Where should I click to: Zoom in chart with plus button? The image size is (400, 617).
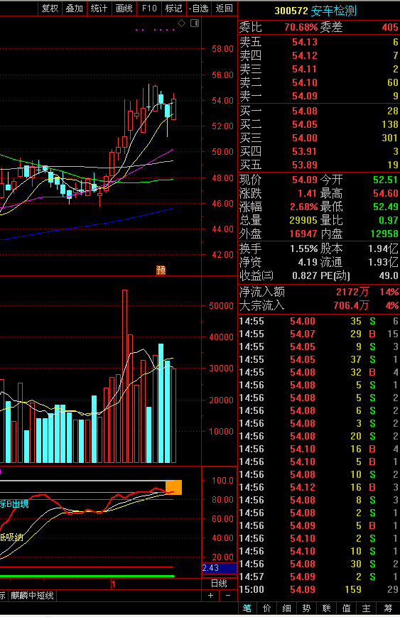(210, 596)
